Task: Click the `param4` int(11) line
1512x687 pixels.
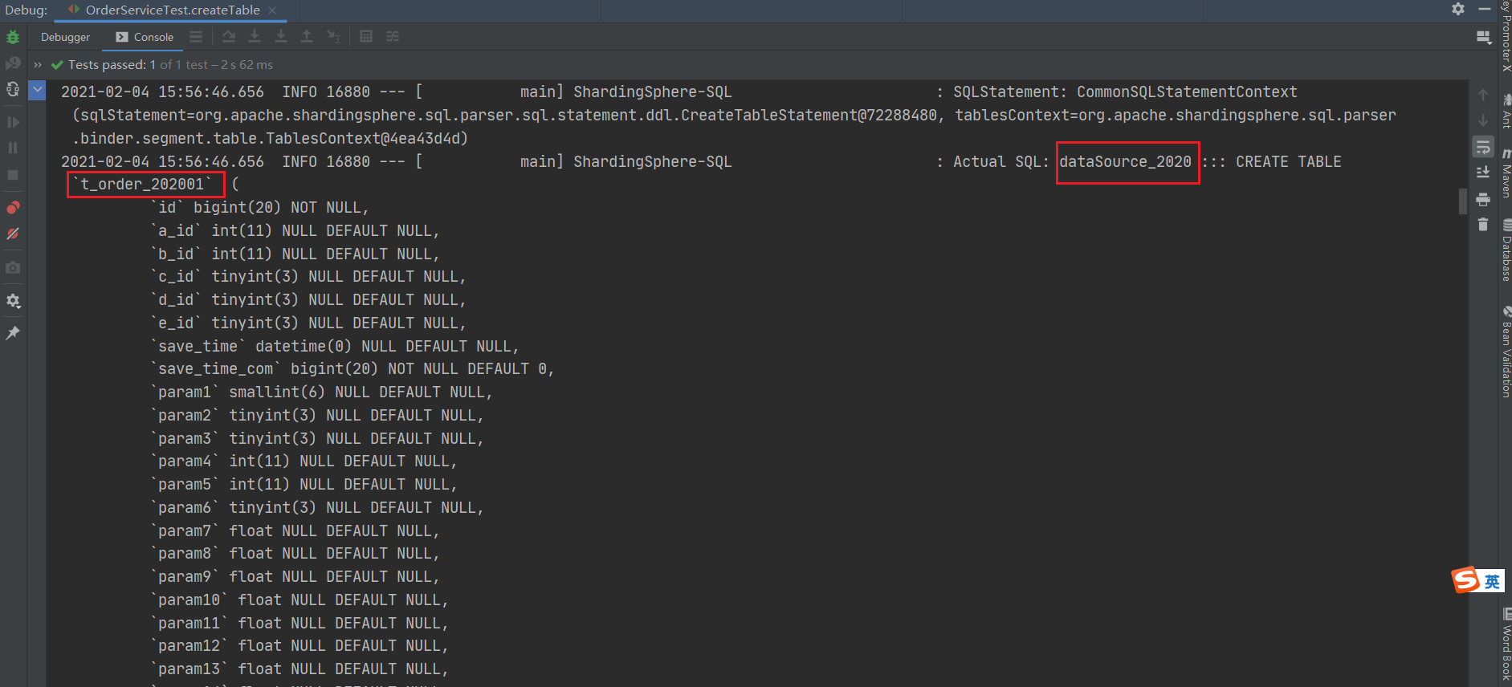Action: [304, 461]
